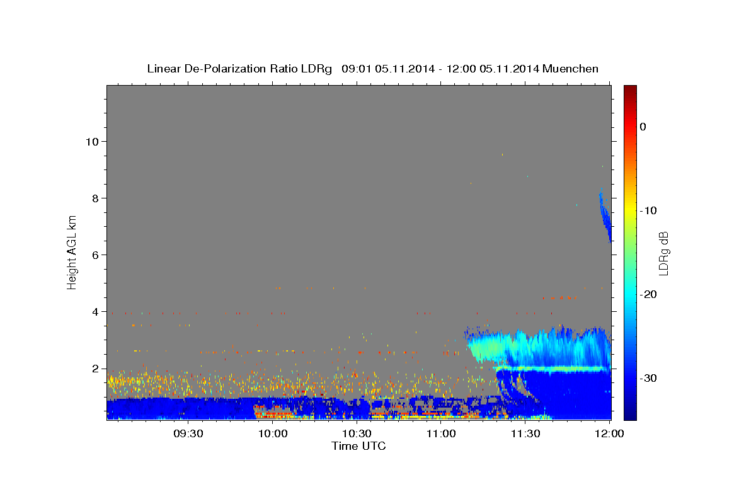
Task: Click the 12:00 time tick label
Action: (x=609, y=433)
